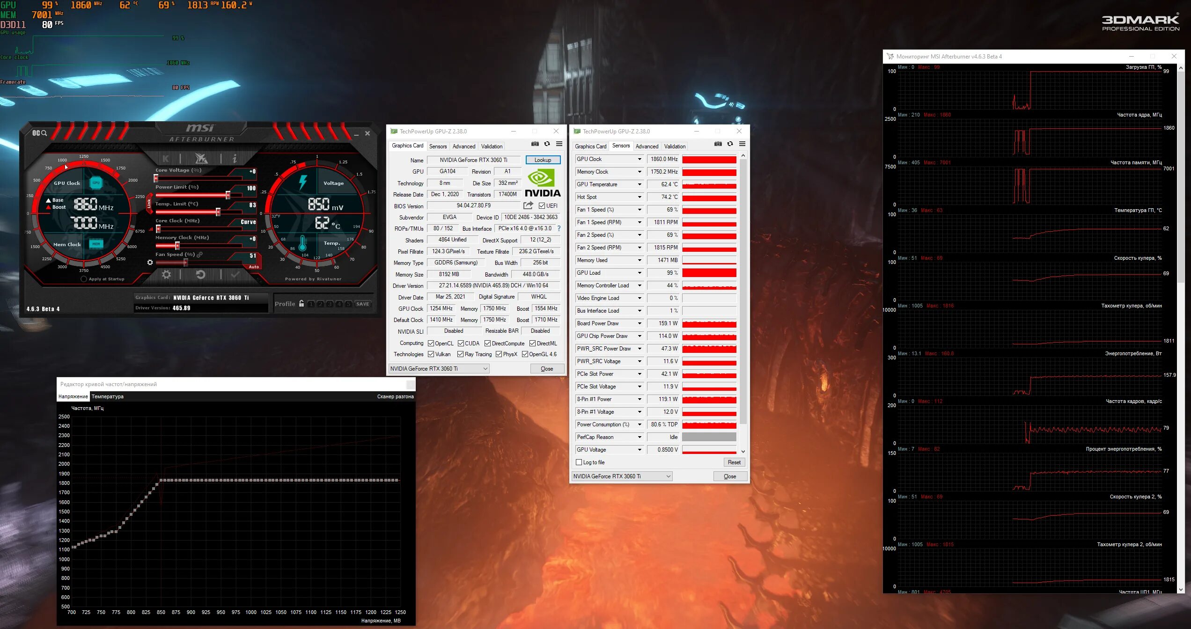This screenshot has height=629, width=1191.
Task: Toggle the UEFI checkbox in GPU-Z
Action: [x=542, y=206]
